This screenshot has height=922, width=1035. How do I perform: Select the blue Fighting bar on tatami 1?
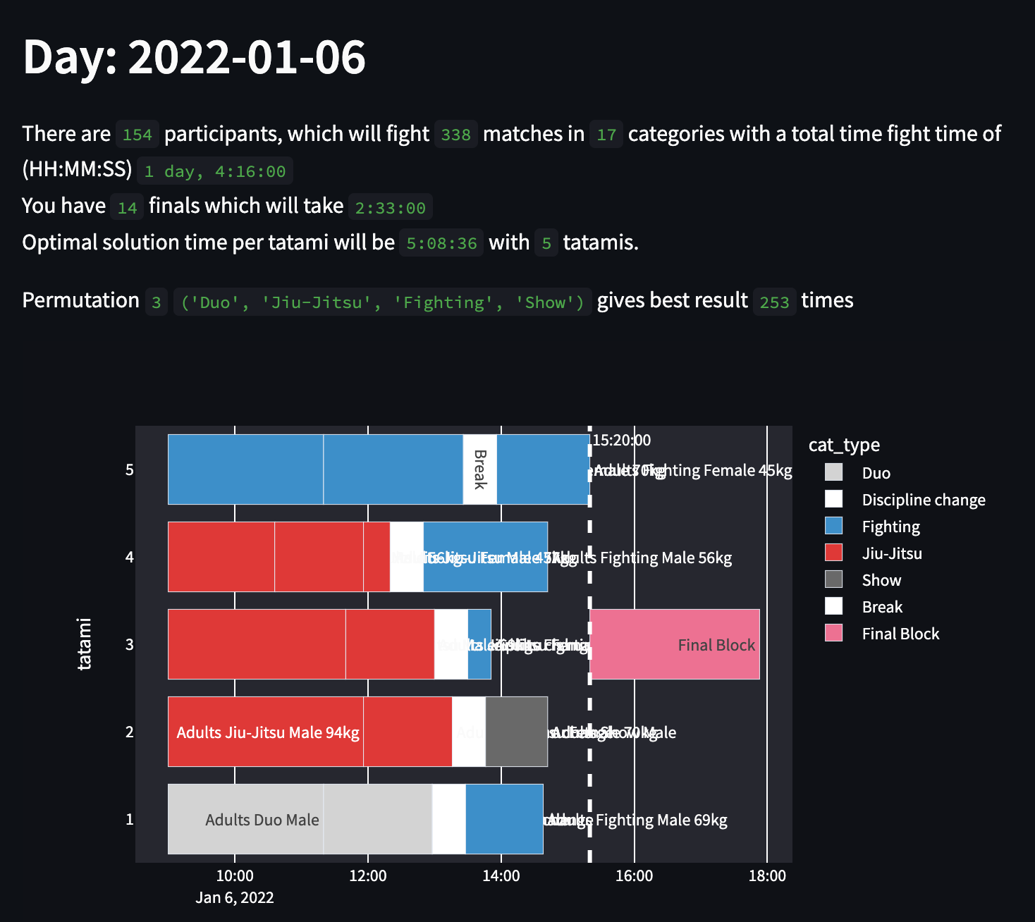point(505,819)
